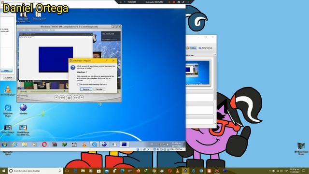Open Task View on Windows 10 taskbar
The width and height of the screenshot is (309, 174).
(67, 171)
